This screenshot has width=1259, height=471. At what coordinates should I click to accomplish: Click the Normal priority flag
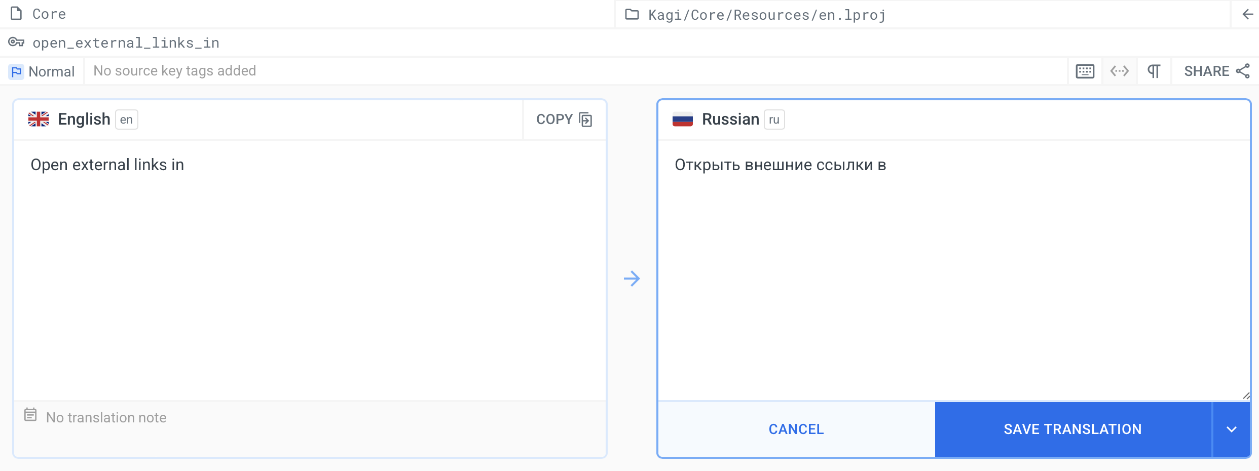tap(16, 72)
